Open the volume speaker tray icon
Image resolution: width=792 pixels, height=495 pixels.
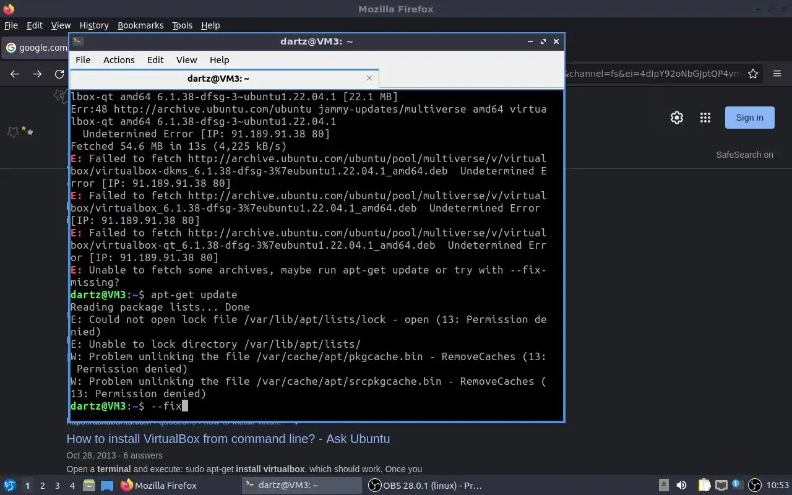click(681, 486)
